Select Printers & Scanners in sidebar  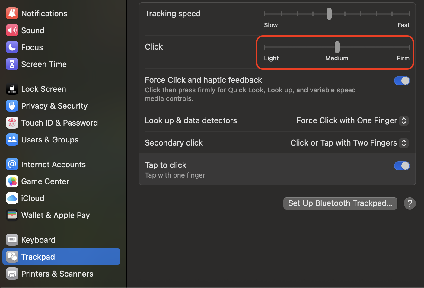point(57,274)
